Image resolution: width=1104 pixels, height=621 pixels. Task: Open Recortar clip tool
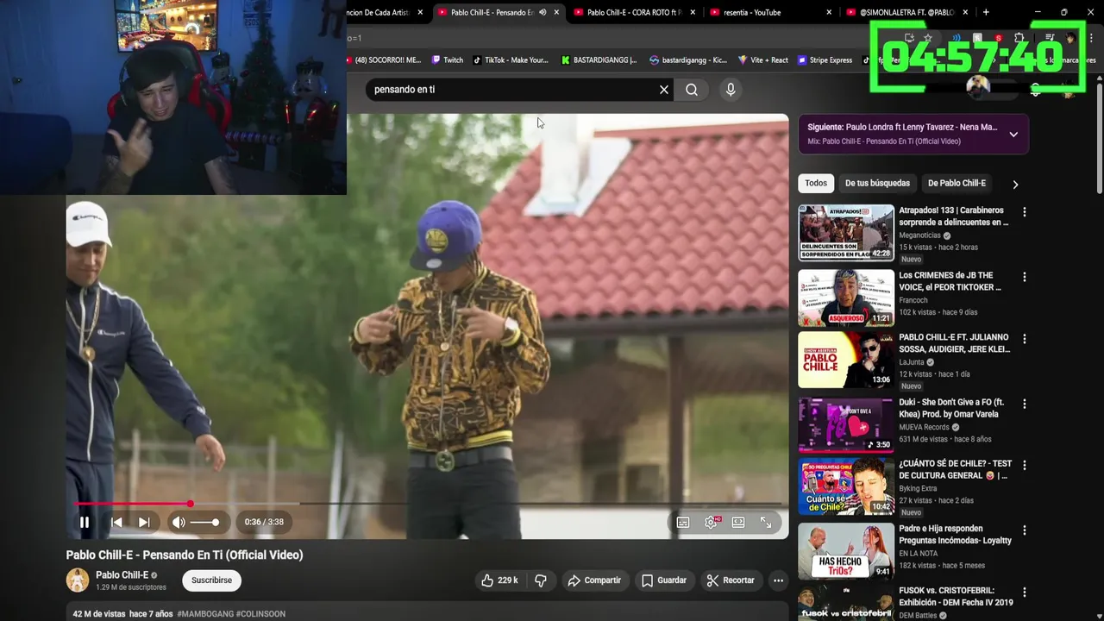[731, 580]
